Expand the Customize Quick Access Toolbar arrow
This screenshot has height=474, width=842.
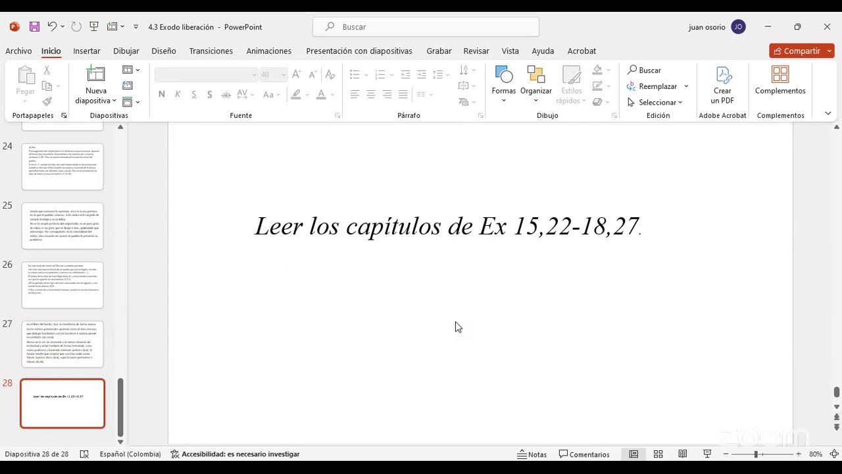(136, 27)
